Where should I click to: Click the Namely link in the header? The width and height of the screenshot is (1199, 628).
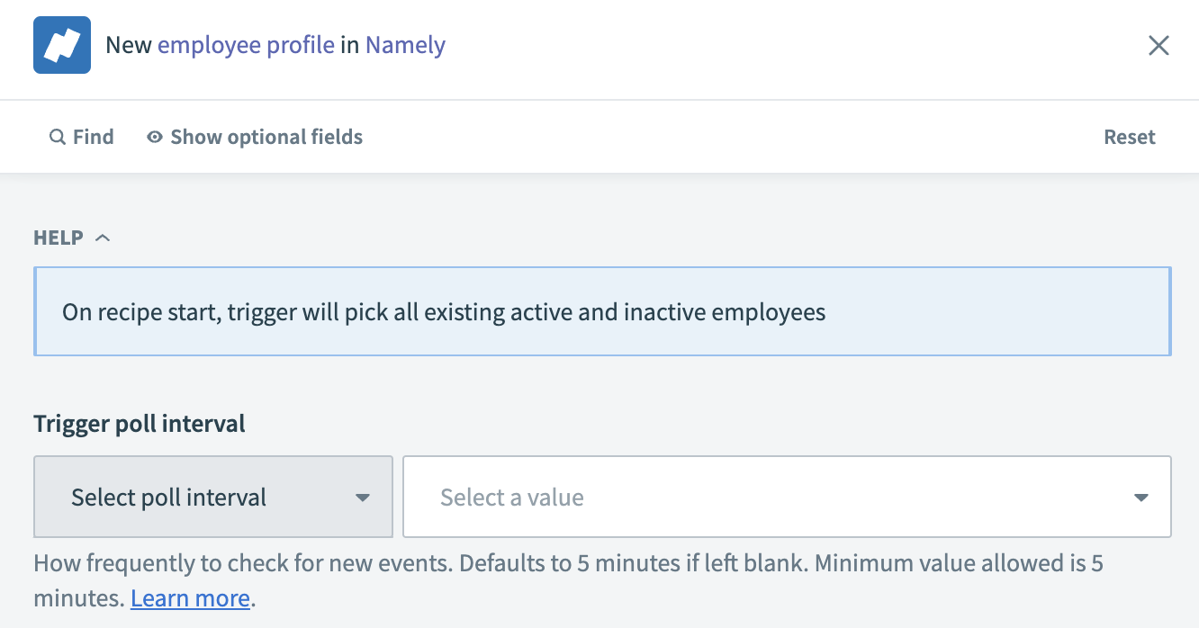coord(404,44)
